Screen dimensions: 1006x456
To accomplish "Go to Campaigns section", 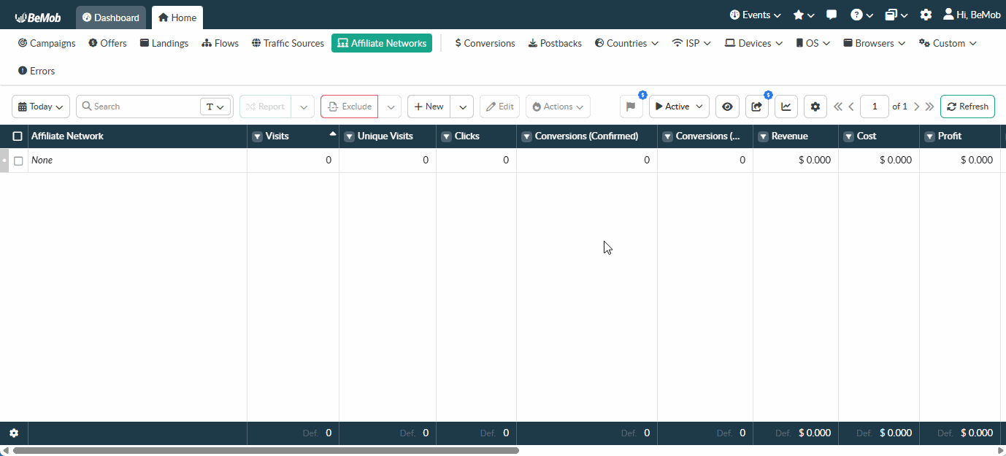I will 47,43.
